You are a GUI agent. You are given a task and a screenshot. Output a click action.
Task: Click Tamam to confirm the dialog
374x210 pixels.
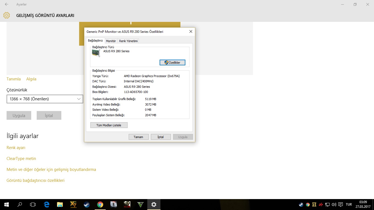pos(139,137)
